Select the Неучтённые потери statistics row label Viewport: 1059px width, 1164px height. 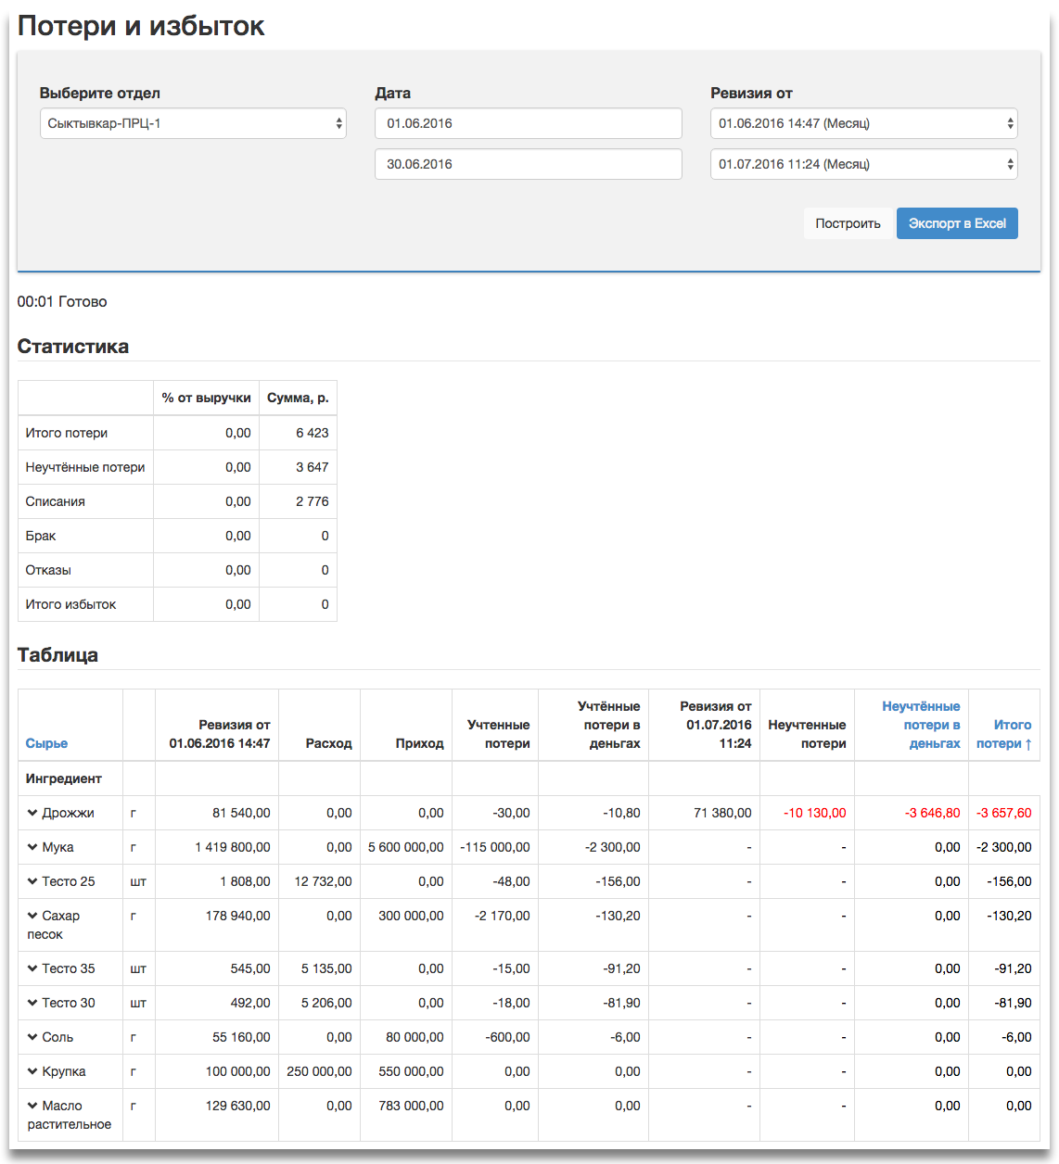pyautogui.click(x=85, y=467)
